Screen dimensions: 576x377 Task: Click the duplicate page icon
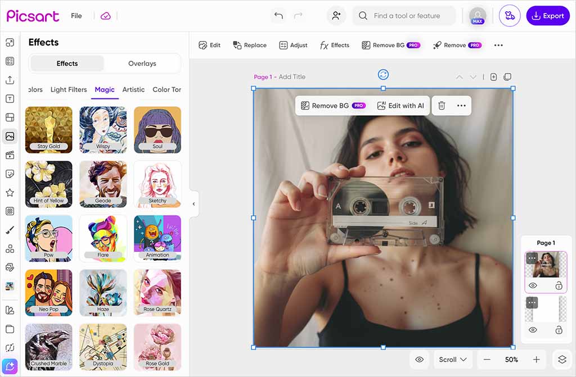[507, 77]
